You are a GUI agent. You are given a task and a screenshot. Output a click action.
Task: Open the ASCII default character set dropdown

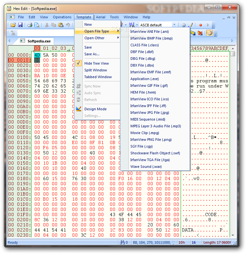tap(174, 25)
